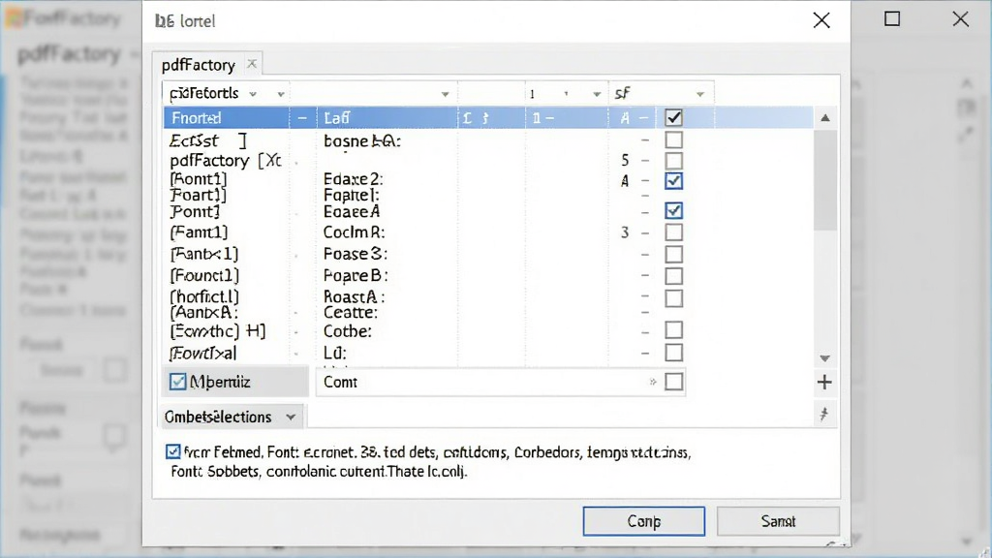992x558 pixels.
Task: Select the Ectsst list row
Action: pos(488,139)
